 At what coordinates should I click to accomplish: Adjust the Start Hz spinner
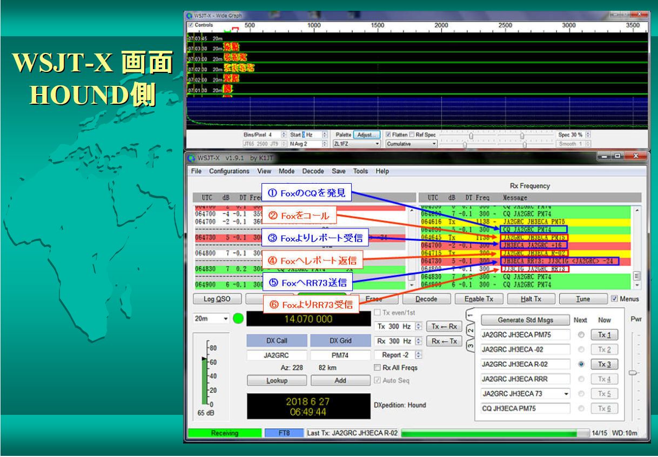[325, 135]
